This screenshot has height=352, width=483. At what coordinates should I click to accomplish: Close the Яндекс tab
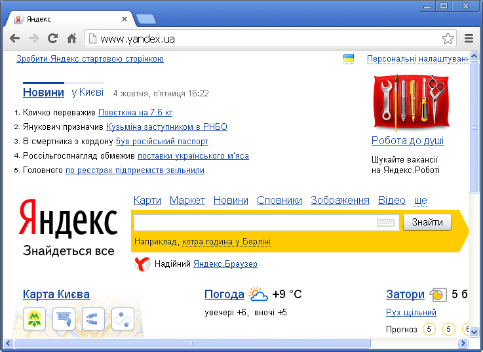[125, 19]
